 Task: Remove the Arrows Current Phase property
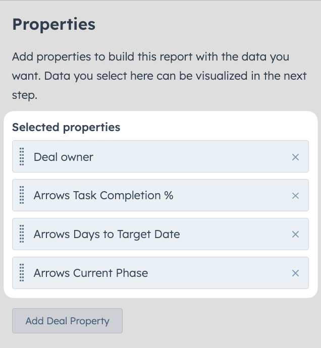click(295, 273)
